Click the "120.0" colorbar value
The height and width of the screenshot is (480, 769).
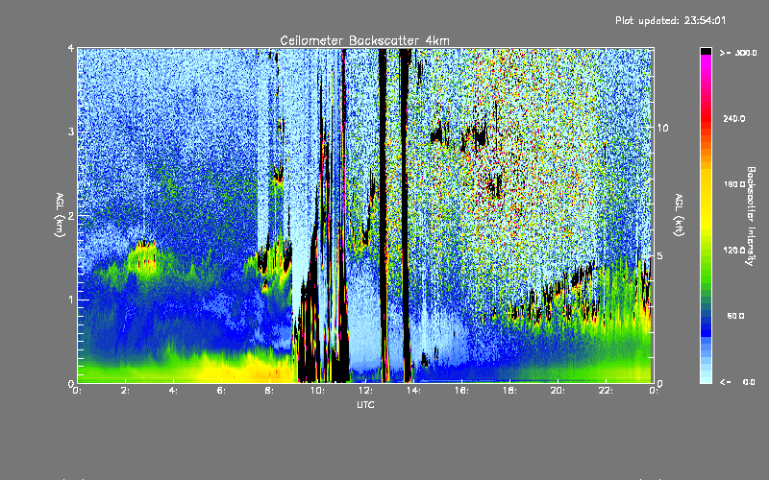coord(734,250)
